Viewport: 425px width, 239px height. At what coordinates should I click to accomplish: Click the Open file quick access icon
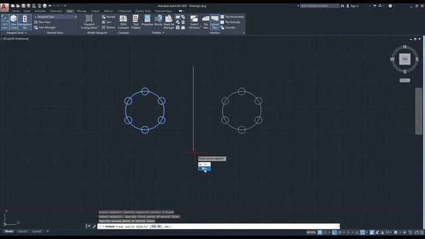point(18,6)
